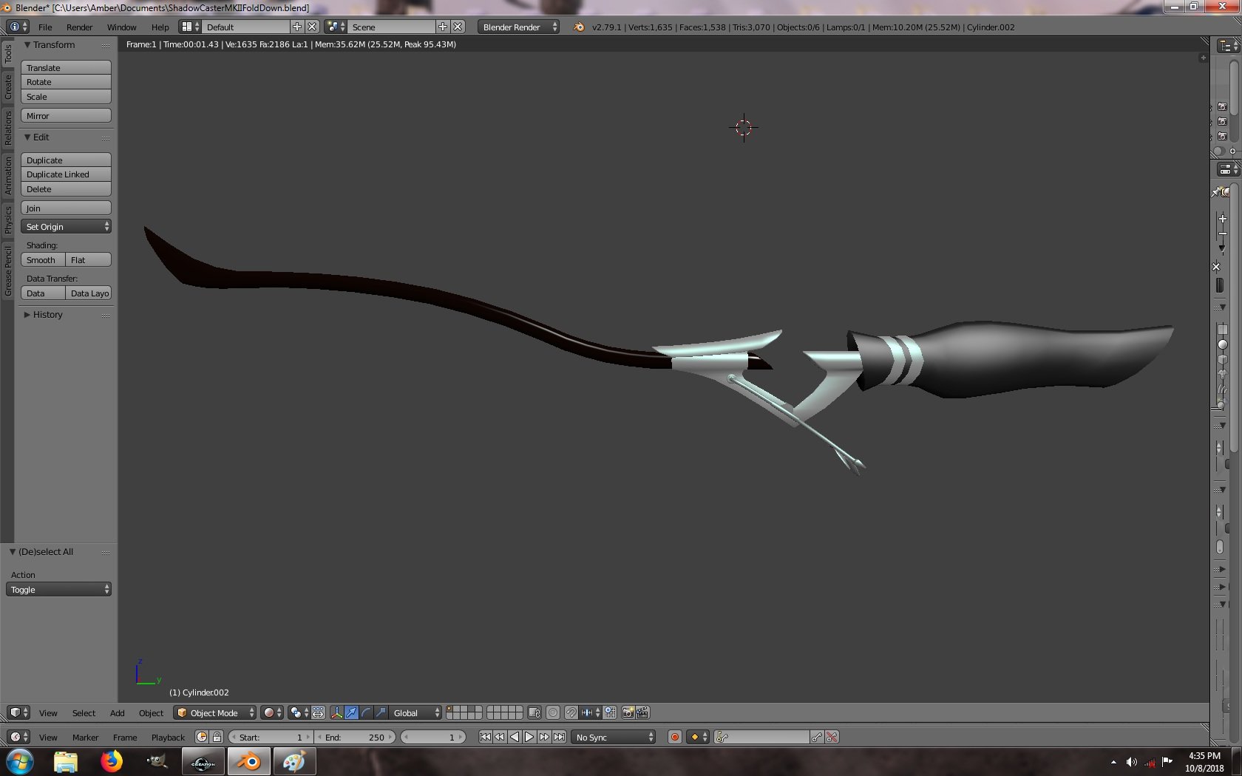Click the current frame number field

(433, 737)
